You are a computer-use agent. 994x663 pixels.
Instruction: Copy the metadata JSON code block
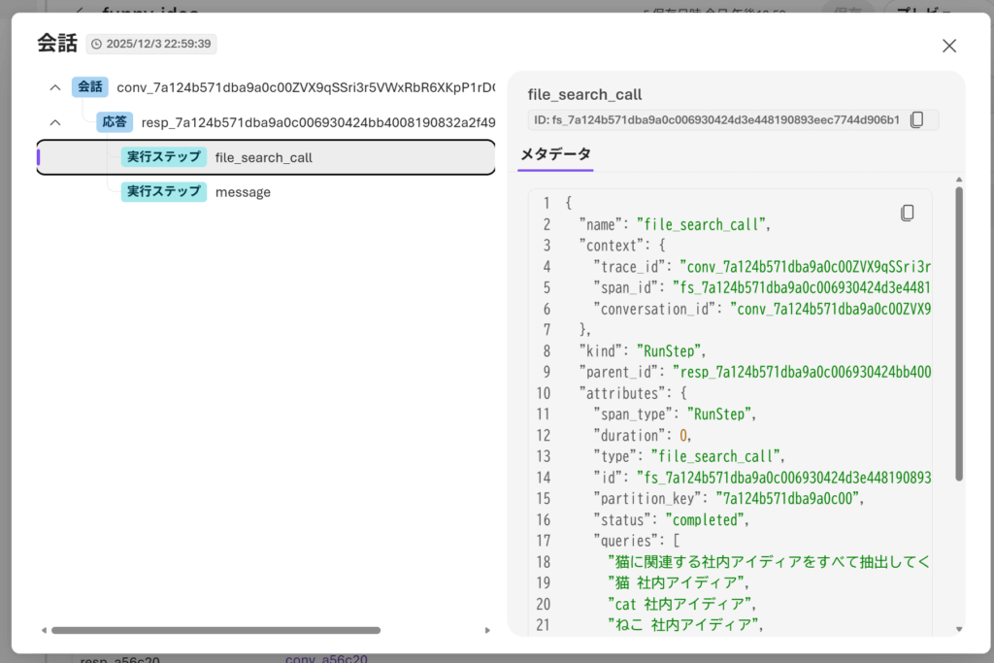(907, 213)
